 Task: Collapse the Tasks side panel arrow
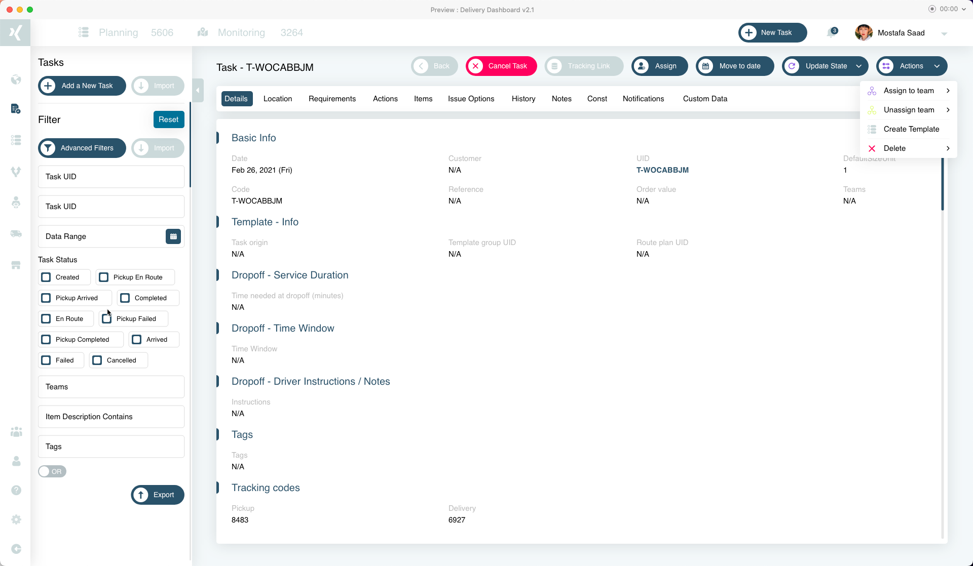point(198,91)
